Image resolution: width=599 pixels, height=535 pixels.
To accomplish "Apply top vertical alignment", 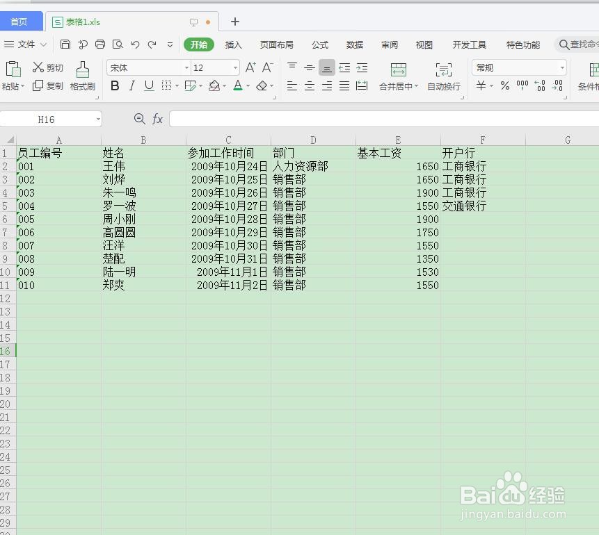I will [x=292, y=67].
